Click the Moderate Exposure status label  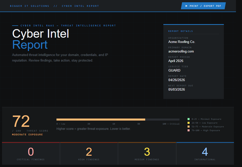click(27, 135)
